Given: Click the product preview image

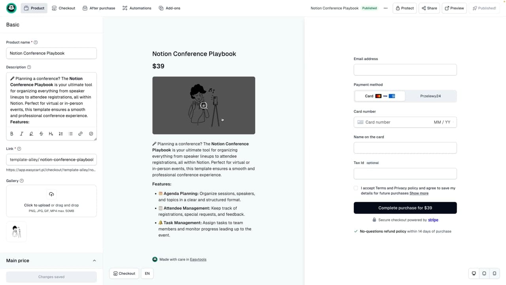Looking at the screenshot, I should [204, 105].
